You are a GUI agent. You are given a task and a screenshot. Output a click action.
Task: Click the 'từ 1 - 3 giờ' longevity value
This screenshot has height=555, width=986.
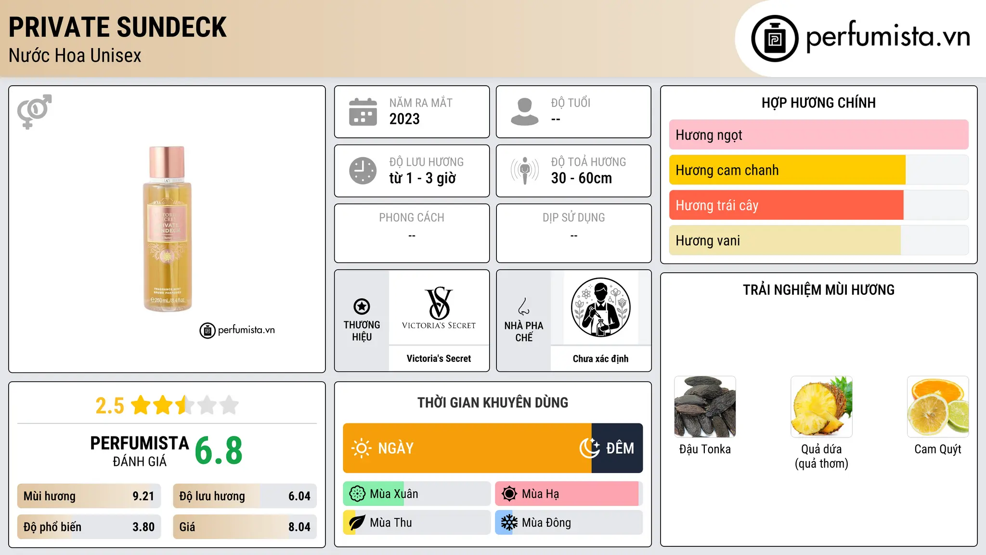pos(422,178)
